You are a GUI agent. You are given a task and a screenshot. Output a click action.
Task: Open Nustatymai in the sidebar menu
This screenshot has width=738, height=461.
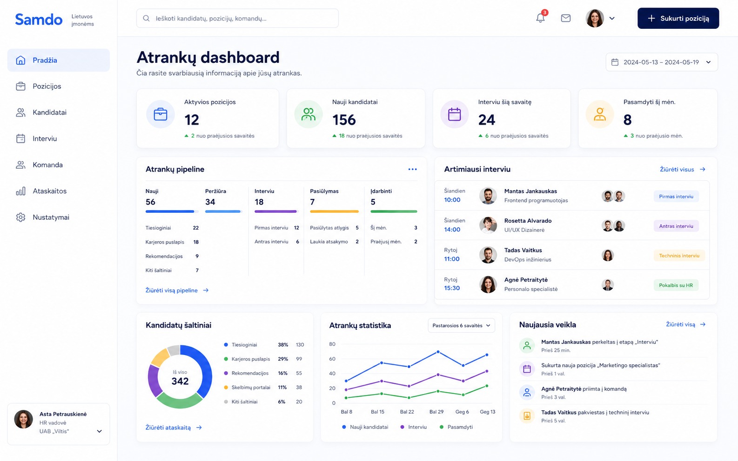click(59, 217)
